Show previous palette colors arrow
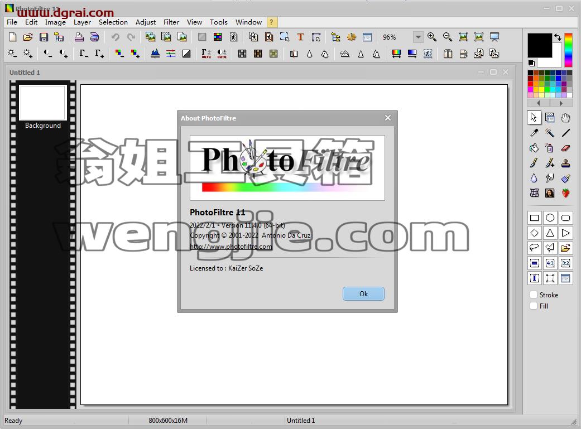This screenshot has height=429, width=581. click(539, 103)
